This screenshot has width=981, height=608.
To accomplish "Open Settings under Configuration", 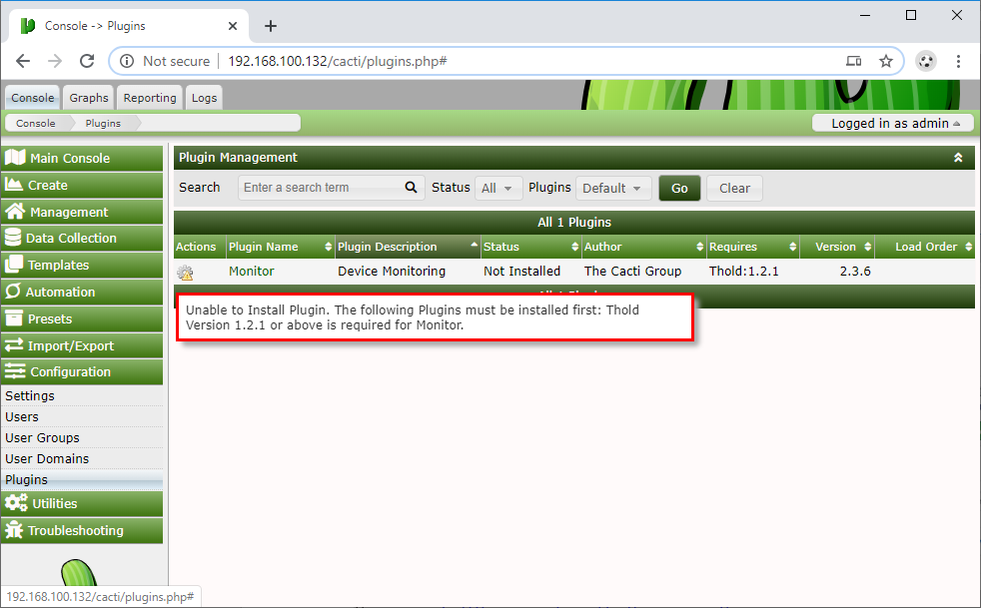I will 82,396.
